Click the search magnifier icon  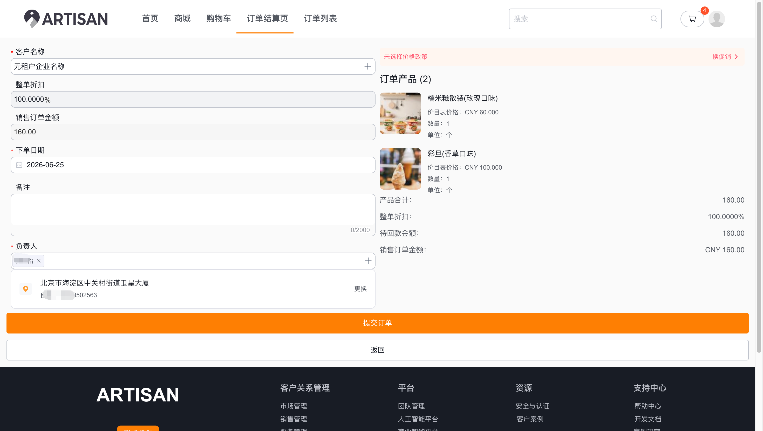[654, 19]
